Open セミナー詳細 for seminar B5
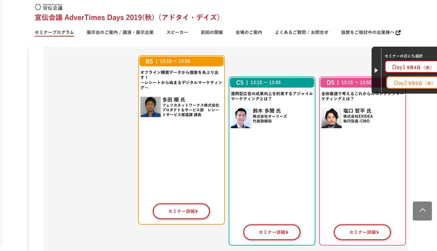437x251 pixels. [x=181, y=211]
